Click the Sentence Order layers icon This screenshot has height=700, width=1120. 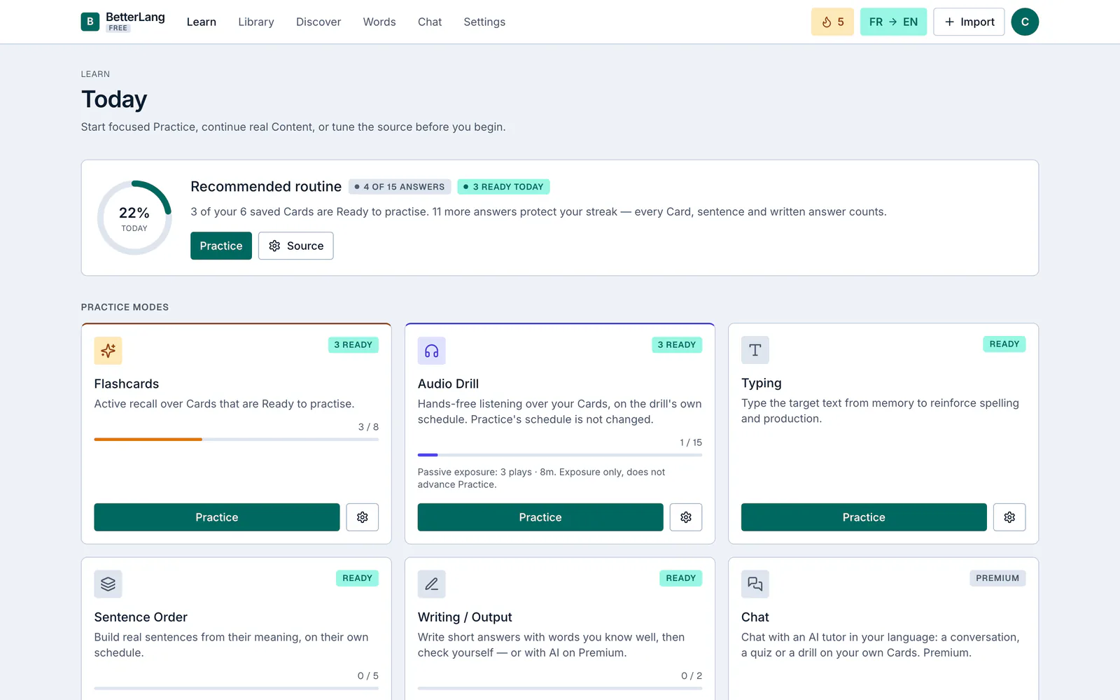[108, 584]
